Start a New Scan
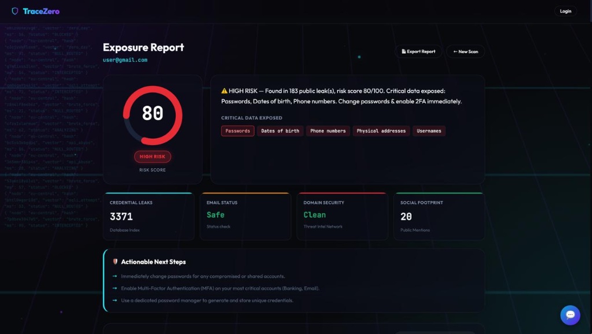Screen dimensions: 592x334 pyautogui.click(x=465, y=51)
